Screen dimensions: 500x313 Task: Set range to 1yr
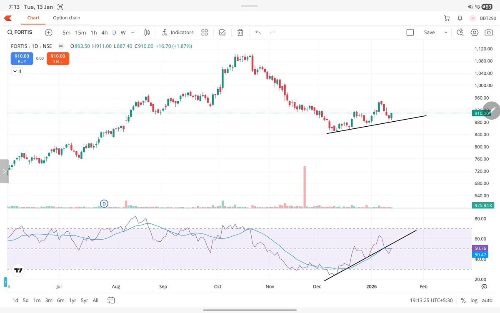72,300
